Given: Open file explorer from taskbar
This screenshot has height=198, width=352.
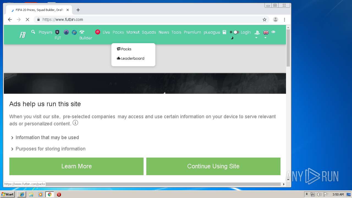Looking at the screenshot, I should point(31,194).
